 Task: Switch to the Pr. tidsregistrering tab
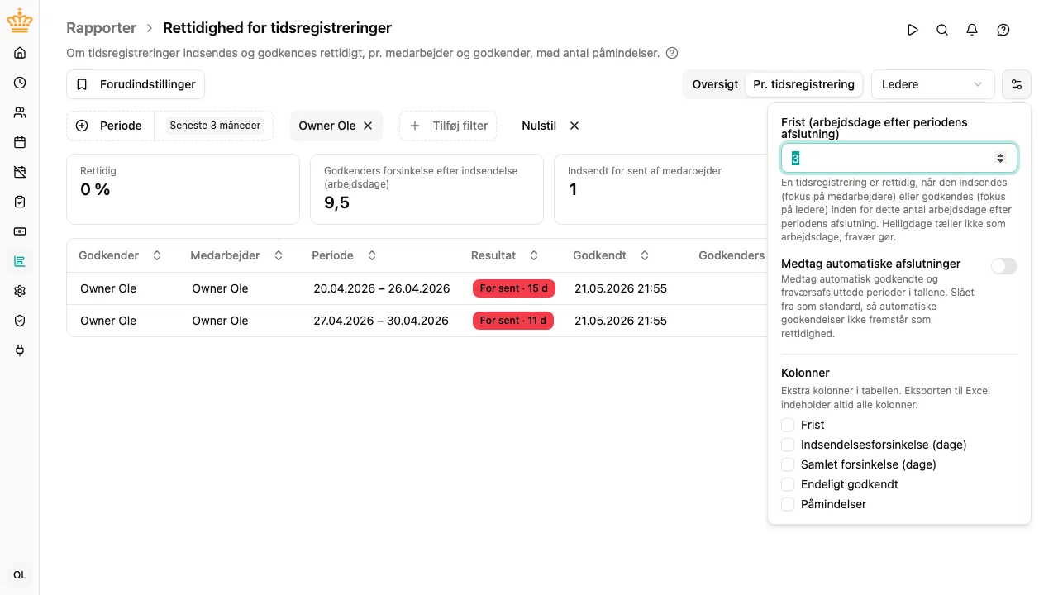tap(803, 84)
